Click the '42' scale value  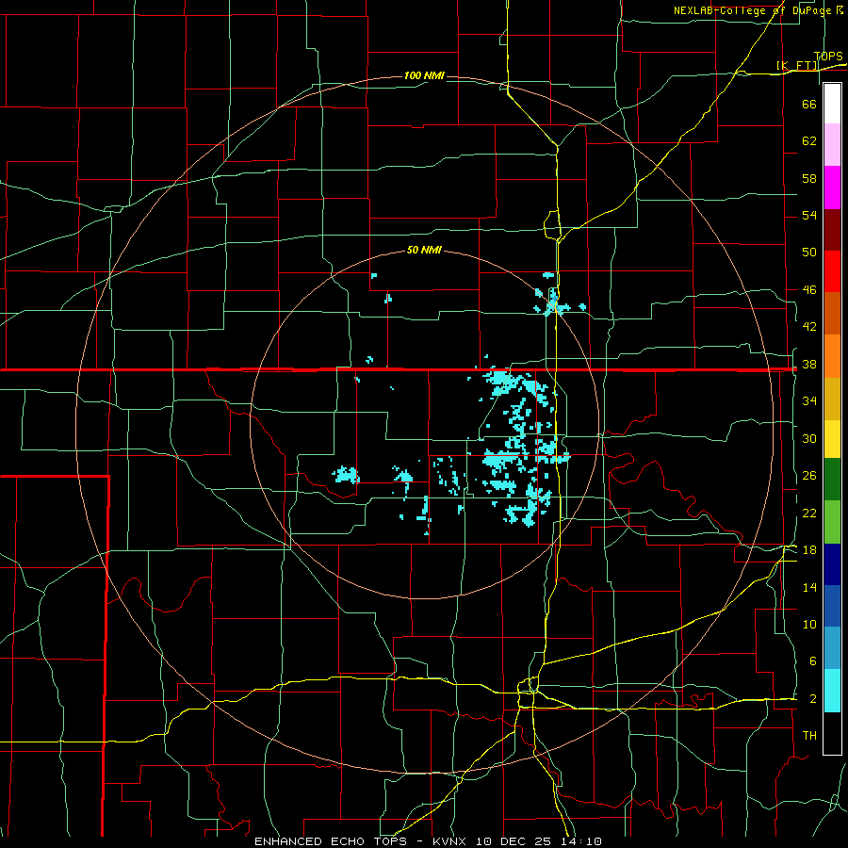click(809, 327)
